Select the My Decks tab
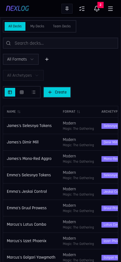Viewport: 121px width, 262px height. tap(37, 26)
